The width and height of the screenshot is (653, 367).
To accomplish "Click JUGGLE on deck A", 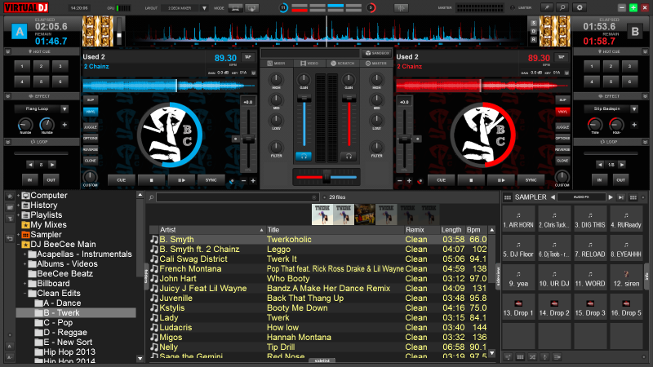I will tap(91, 127).
